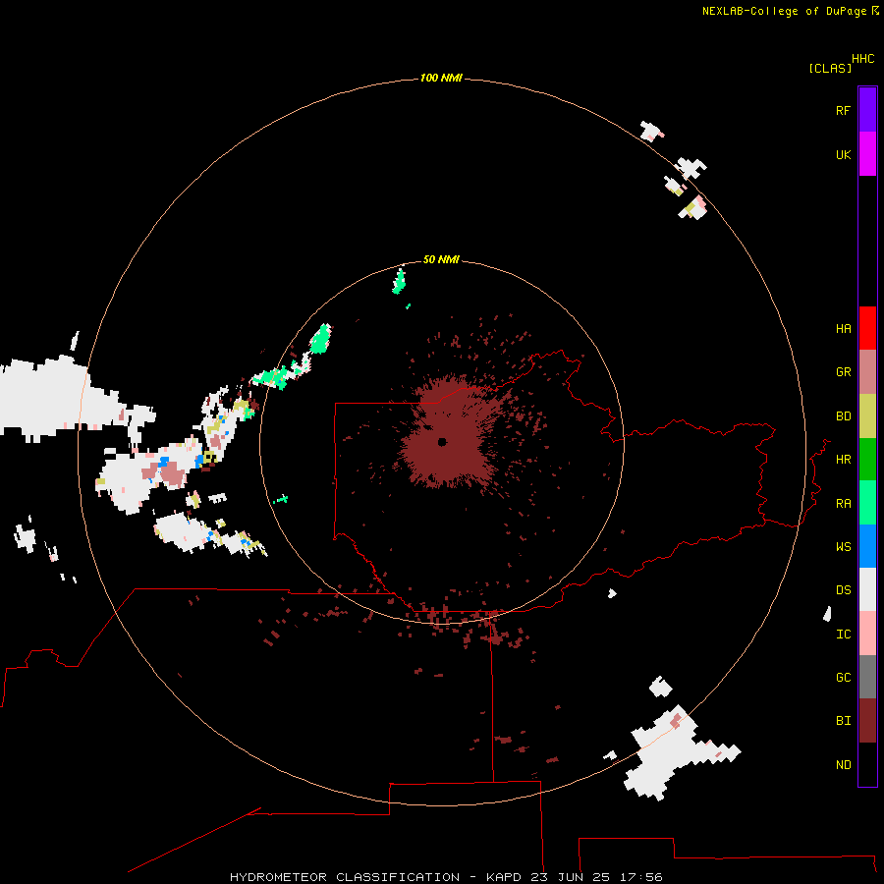This screenshot has height=884, width=884.
Task: Click the HR legend label
Action: tap(843, 460)
